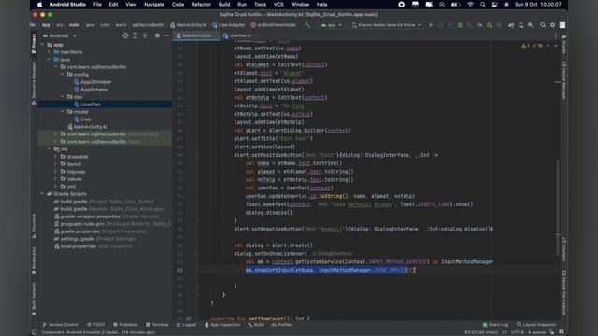Expand the manifests folder
This screenshot has width=598, height=336.
pyautogui.click(x=49, y=52)
